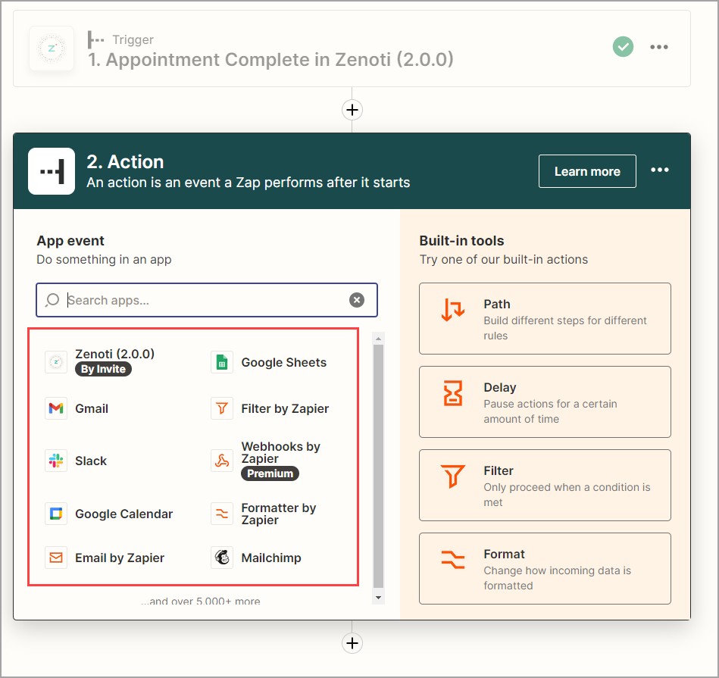
Task: Select Filter by Zapier icon
Action: (x=222, y=408)
